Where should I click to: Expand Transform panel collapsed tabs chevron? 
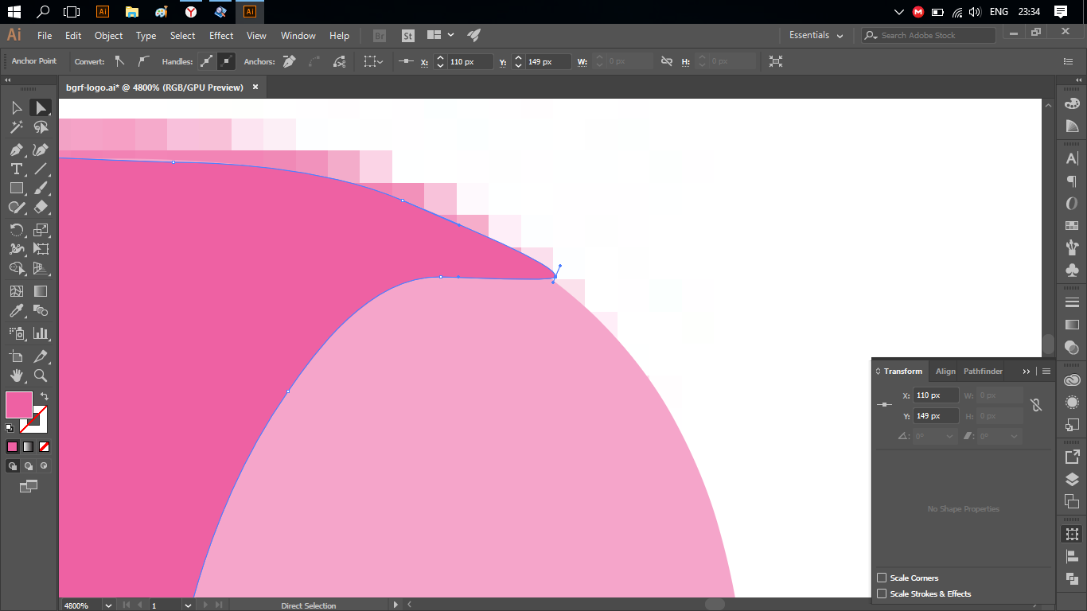[1027, 372]
